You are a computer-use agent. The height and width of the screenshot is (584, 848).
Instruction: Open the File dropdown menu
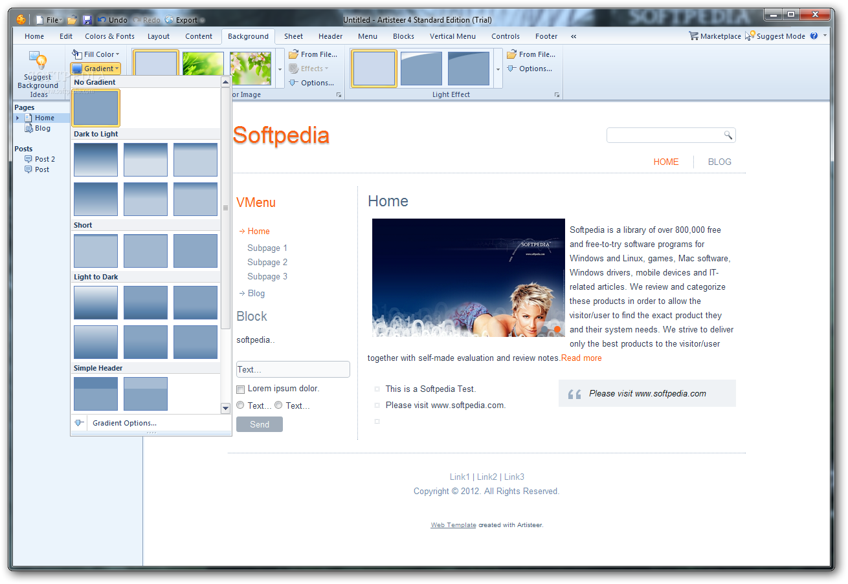coord(49,20)
